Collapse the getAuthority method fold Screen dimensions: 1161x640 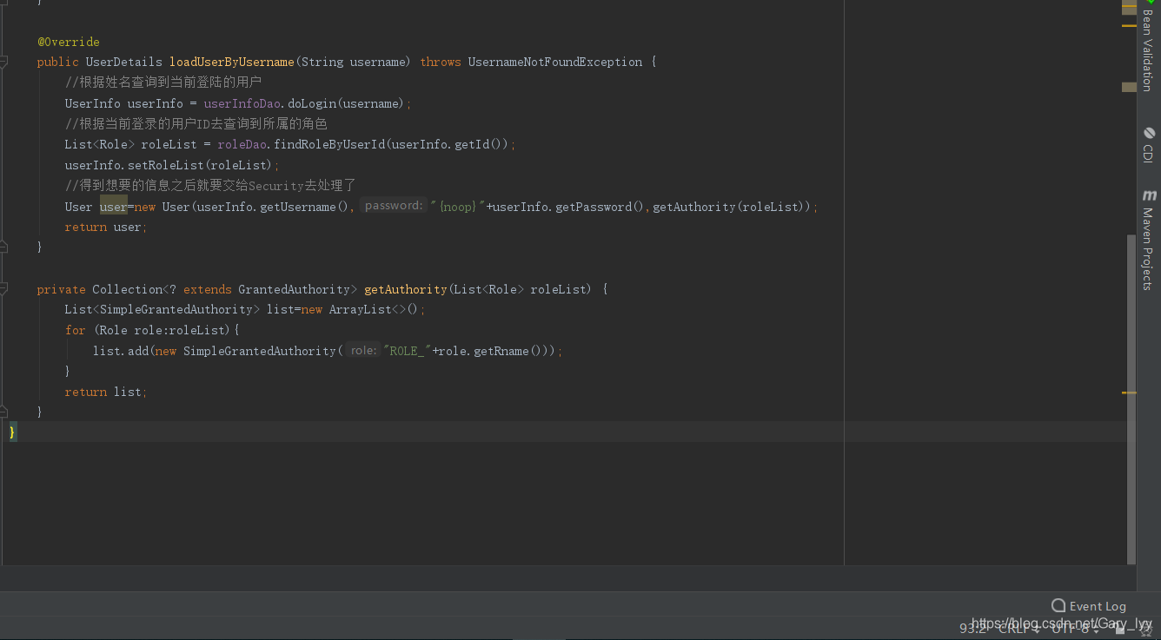point(3,289)
